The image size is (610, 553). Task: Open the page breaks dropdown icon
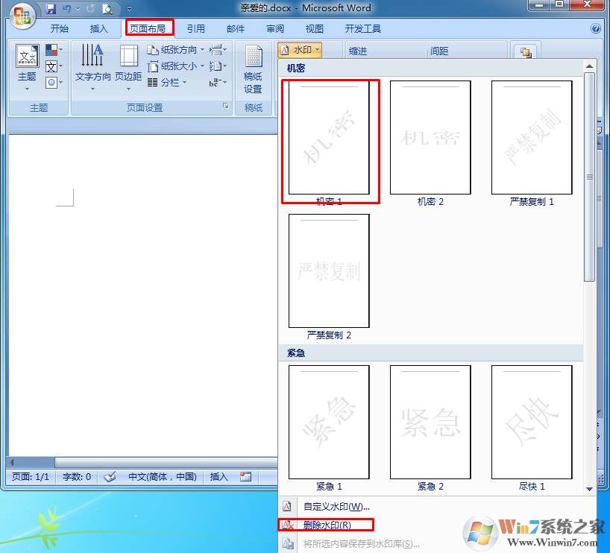(218, 50)
